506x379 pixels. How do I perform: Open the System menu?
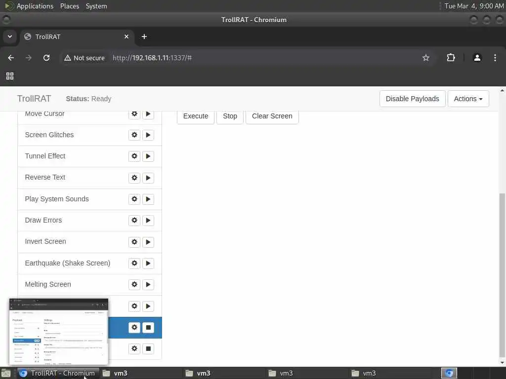(x=96, y=6)
